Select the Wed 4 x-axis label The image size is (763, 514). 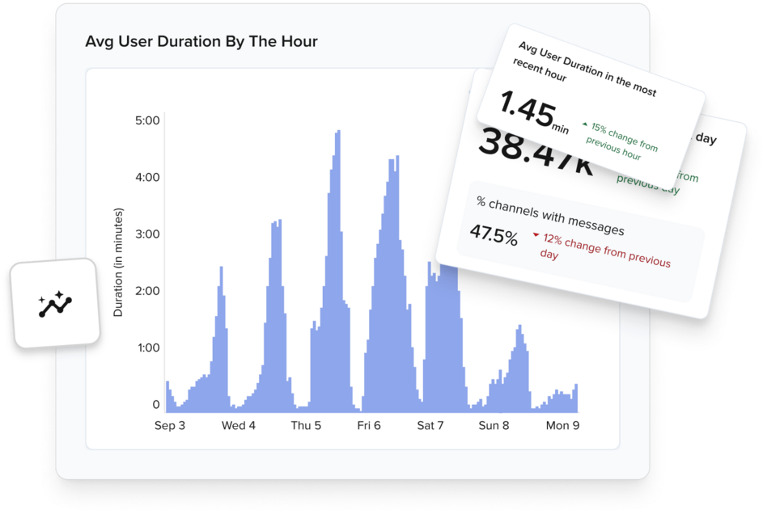[x=239, y=425]
